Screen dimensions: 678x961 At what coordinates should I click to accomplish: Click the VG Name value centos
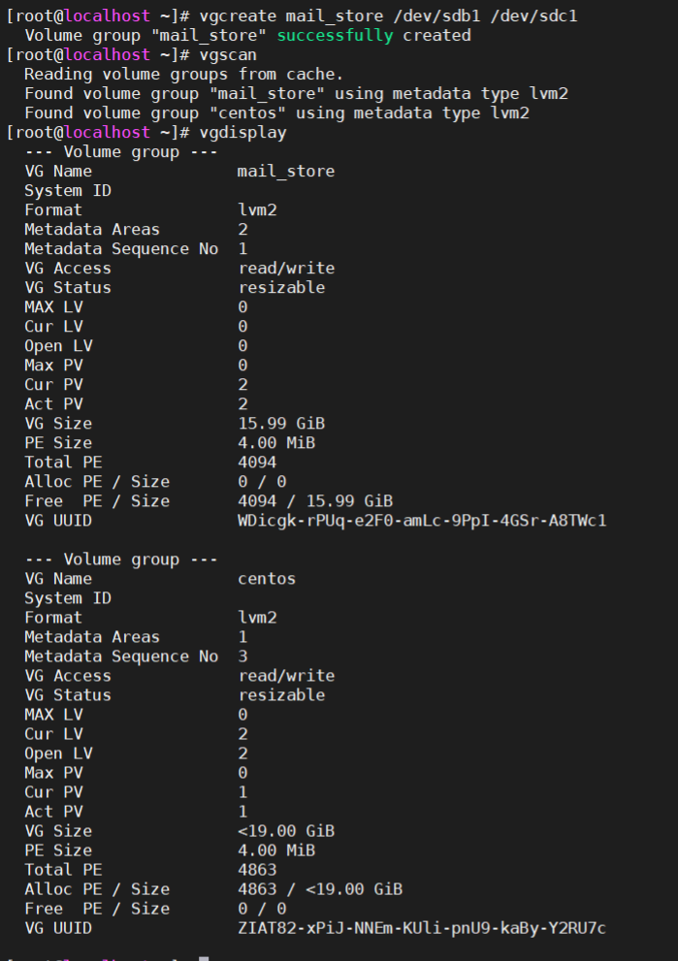(267, 578)
